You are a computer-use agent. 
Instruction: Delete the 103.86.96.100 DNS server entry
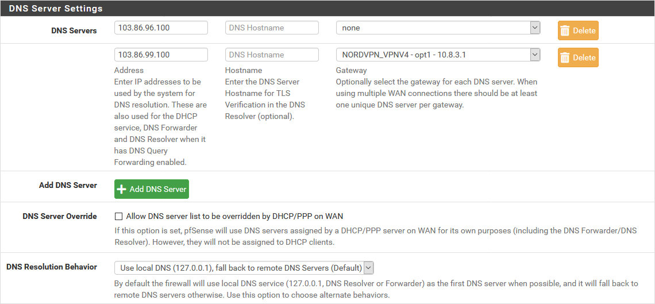[x=578, y=31]
